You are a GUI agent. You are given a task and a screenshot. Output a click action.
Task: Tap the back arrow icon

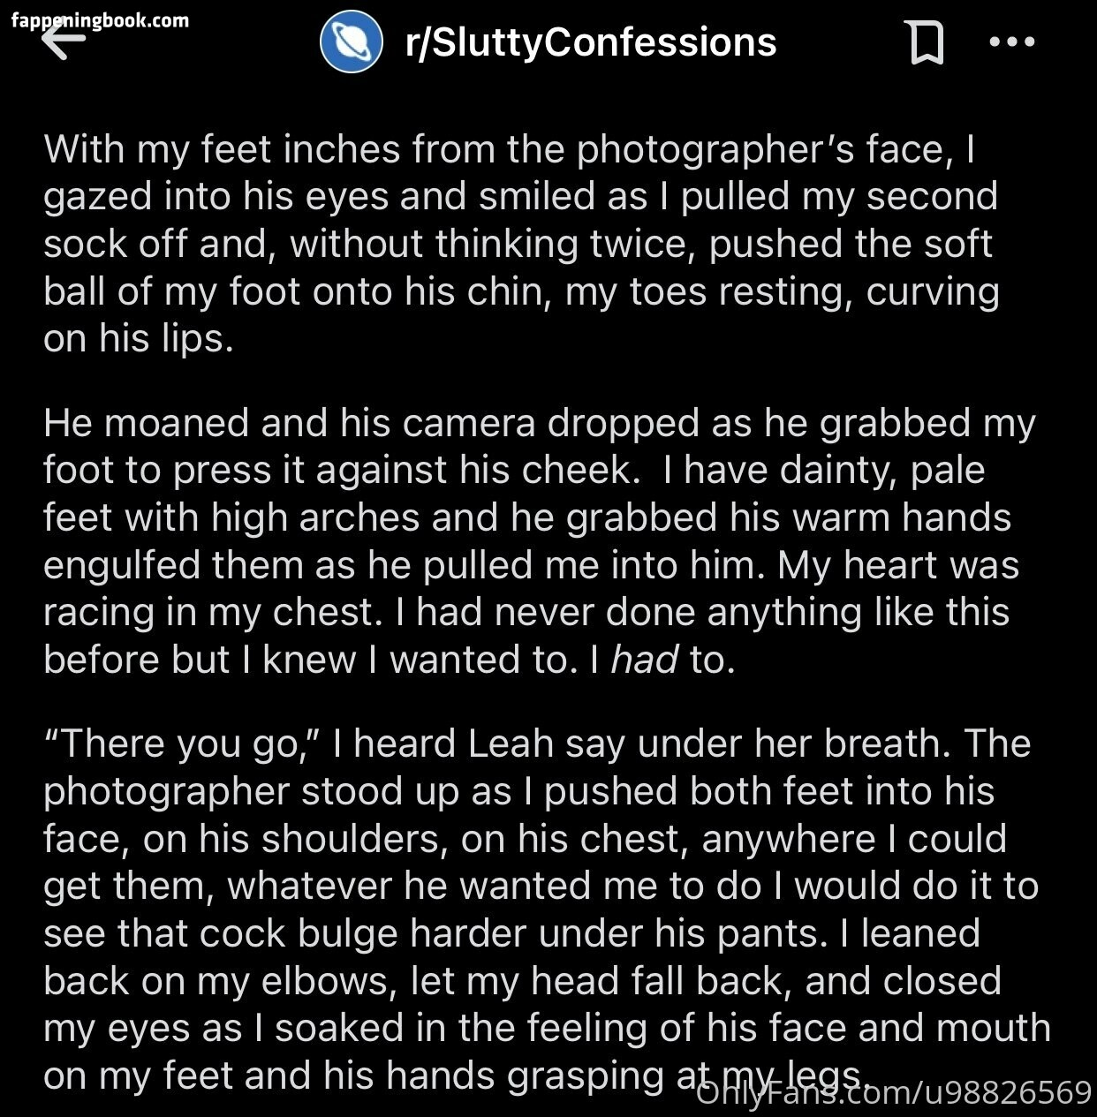point(64,42)
